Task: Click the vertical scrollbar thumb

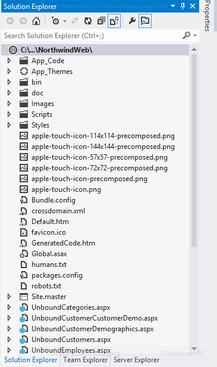Action: (194, 151)
